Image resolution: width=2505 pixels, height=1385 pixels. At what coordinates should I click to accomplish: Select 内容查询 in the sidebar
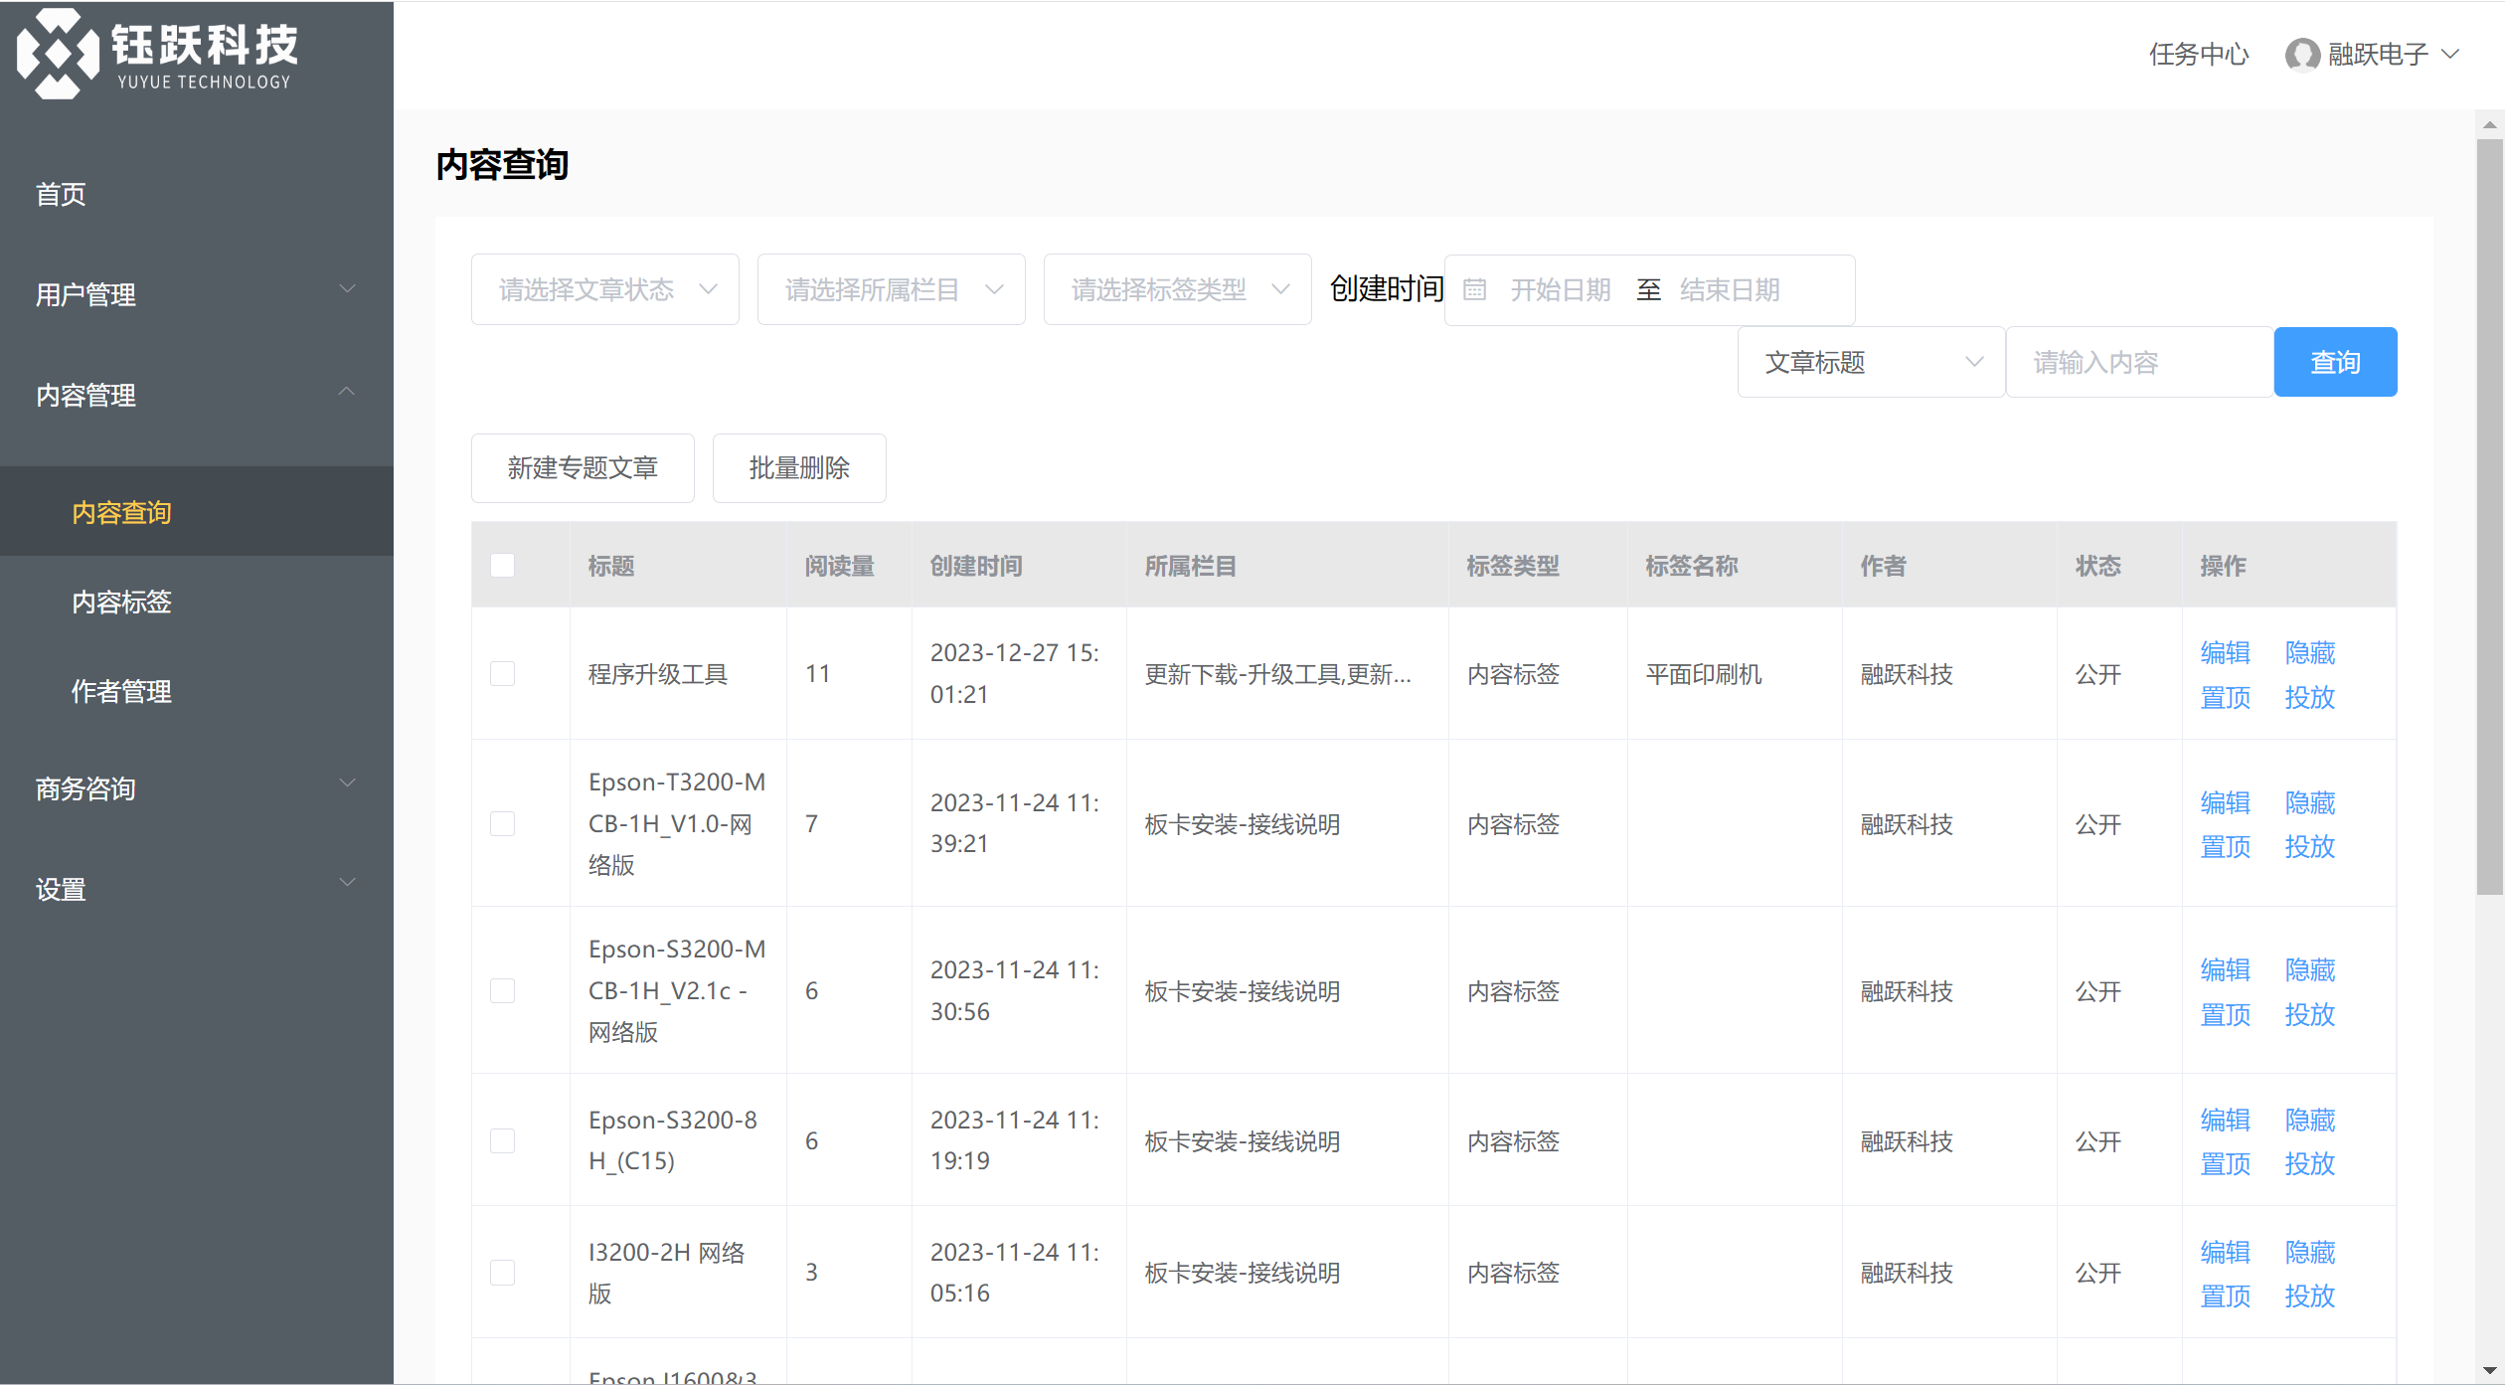point(197,512)
